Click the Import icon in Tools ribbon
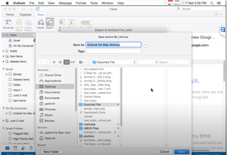227x155 pixels. pos(40,24)
